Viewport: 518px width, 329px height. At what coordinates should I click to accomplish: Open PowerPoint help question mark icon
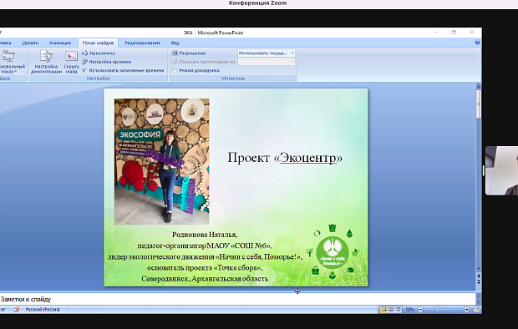click(477, 43)
